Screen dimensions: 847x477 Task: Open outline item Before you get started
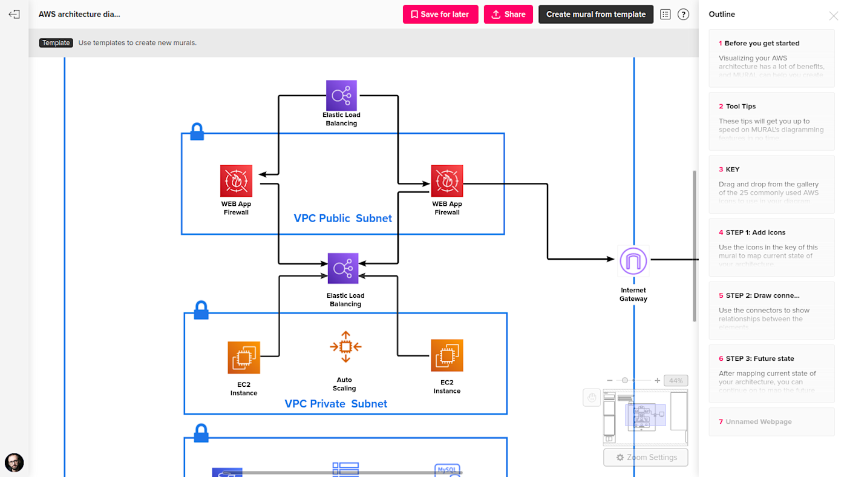tap(771, 58)
